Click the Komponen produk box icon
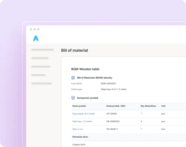 tap(73, 98)
